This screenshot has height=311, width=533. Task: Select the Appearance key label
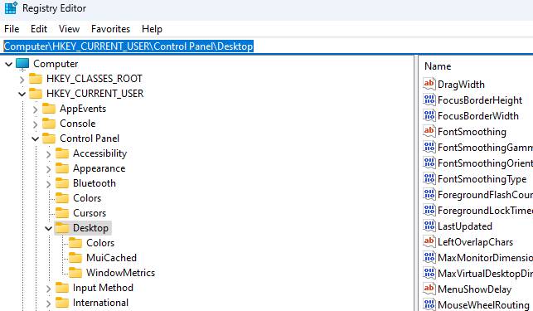pos(99,168)
